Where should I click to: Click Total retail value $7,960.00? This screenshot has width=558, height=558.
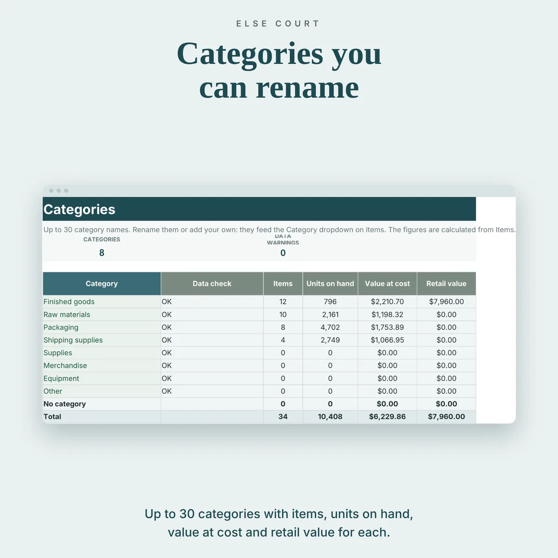pos(446,417)
